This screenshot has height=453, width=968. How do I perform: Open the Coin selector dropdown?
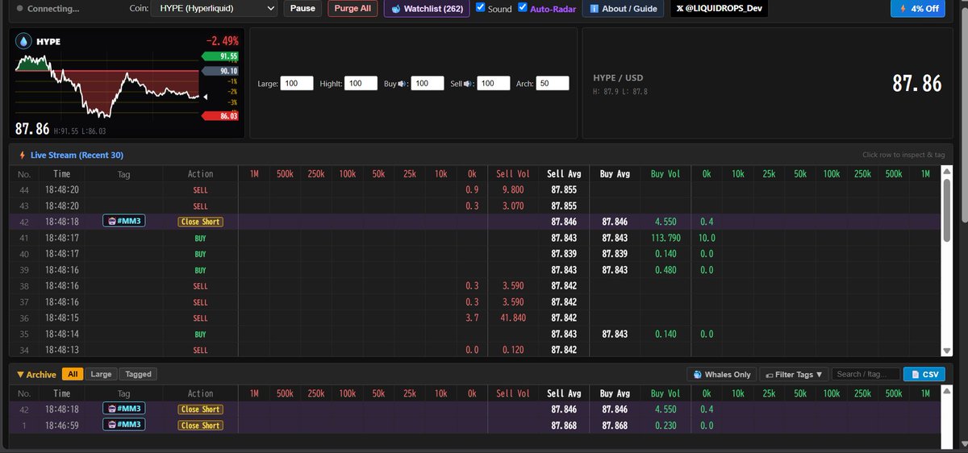pyautogui.click(x=214, y=9)
